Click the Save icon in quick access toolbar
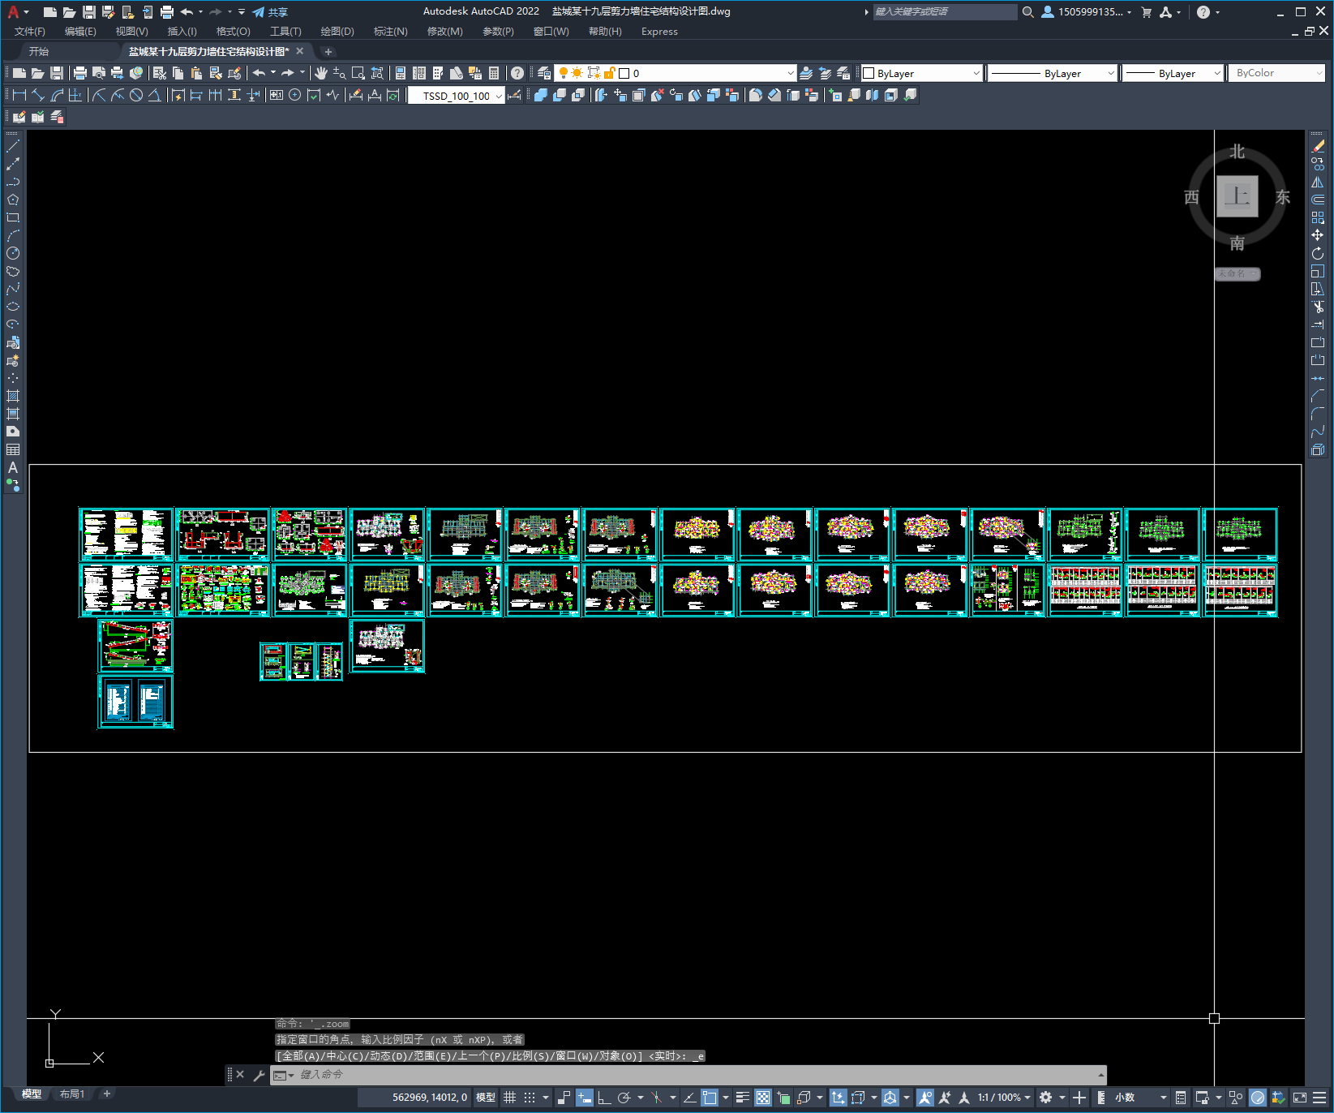The image size is (1334, 1113). (x=89, y=12)
